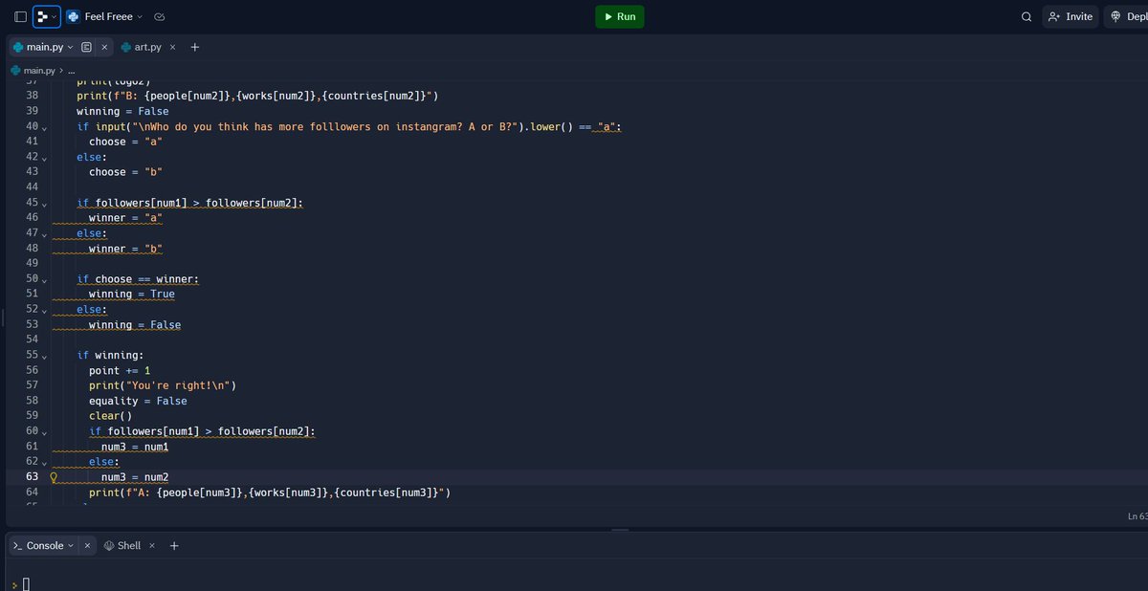Click line number 54 in the gutter
The width and height of the screenshot is (1148, 591).
point(32,339)
